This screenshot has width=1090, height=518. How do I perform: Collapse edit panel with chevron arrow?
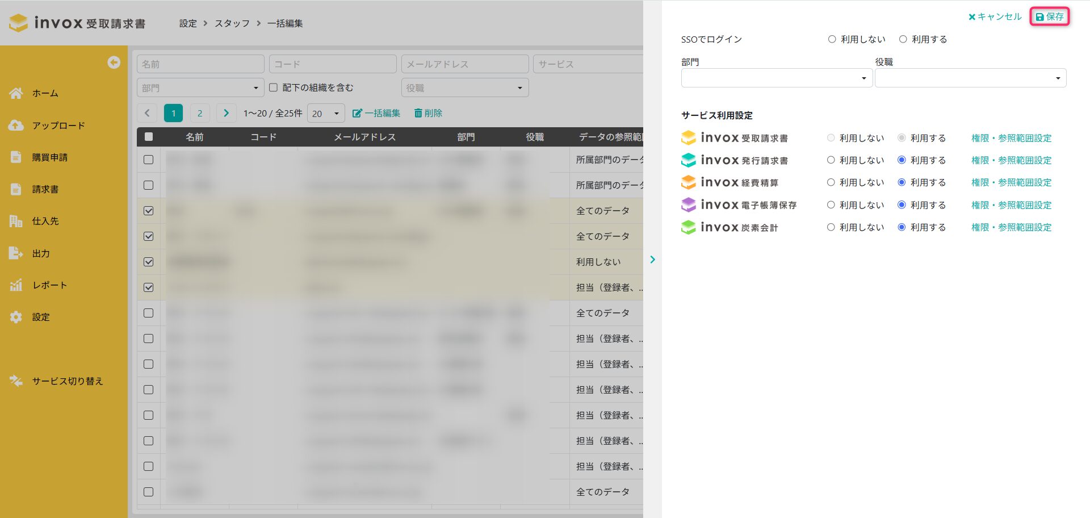(x=652, y=260)
